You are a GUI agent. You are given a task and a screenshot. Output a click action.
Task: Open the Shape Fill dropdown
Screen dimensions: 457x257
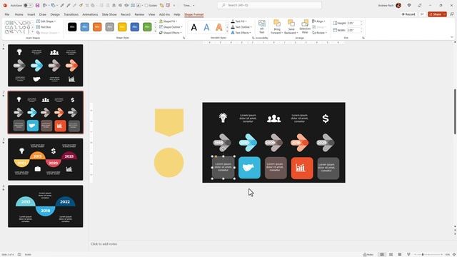(x=169, y=21)
